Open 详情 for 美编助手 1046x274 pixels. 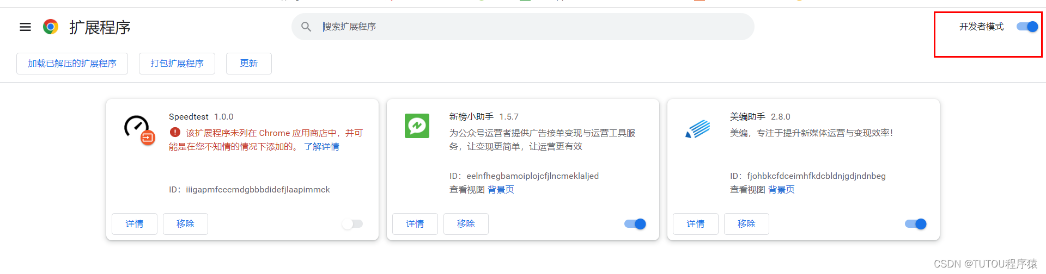click(x=696, y=224)
